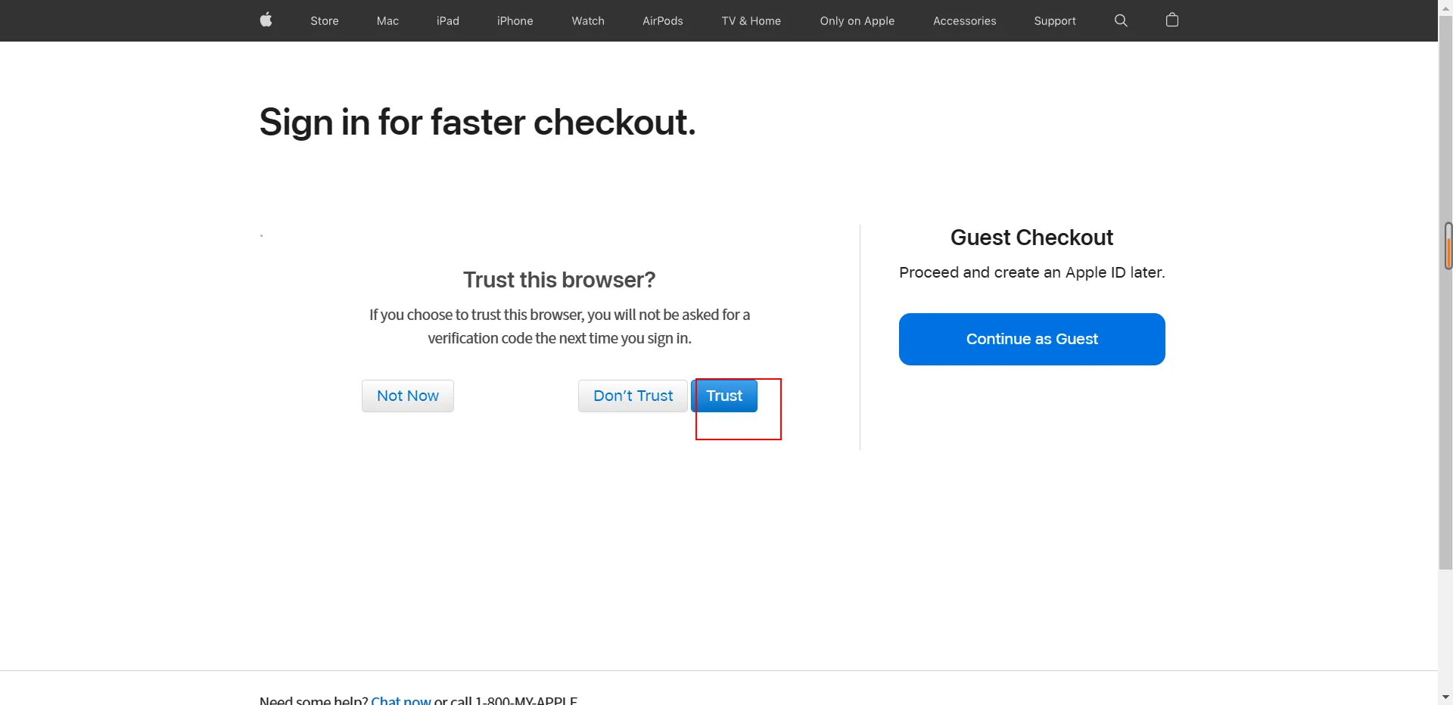Open the iPhone navigation item
The image size is (1453, 705).
point(515,21)
